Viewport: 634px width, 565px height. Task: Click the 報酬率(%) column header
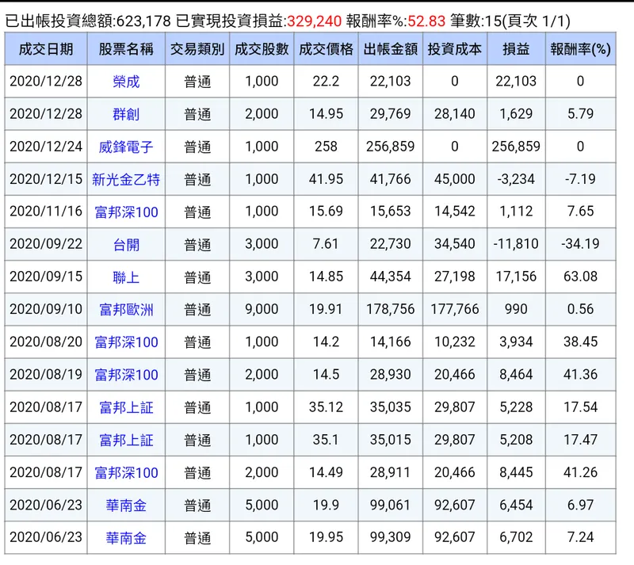point(580,49)
